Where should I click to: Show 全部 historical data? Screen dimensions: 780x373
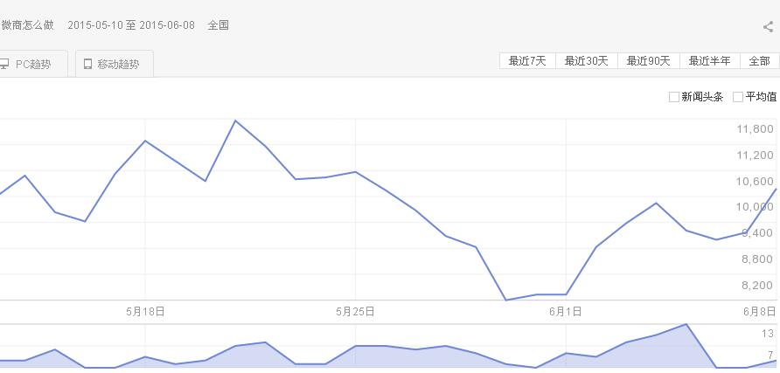tap(759, 61)
